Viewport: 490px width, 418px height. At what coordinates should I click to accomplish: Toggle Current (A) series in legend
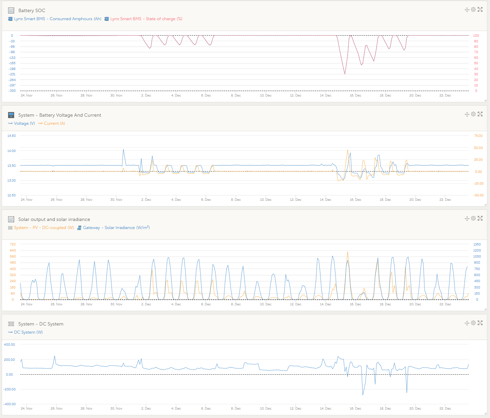(51, 123)
